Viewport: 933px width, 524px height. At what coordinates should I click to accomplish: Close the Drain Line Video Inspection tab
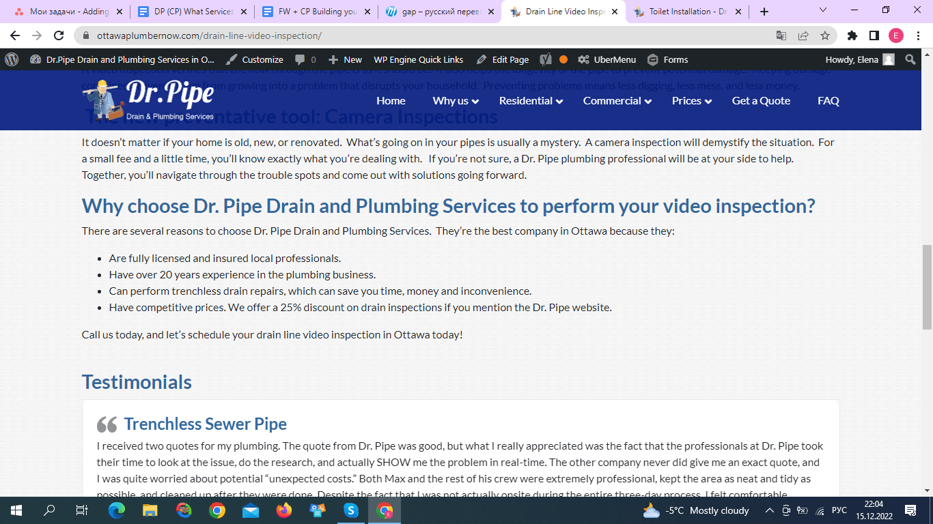click(x=615, y=12)
